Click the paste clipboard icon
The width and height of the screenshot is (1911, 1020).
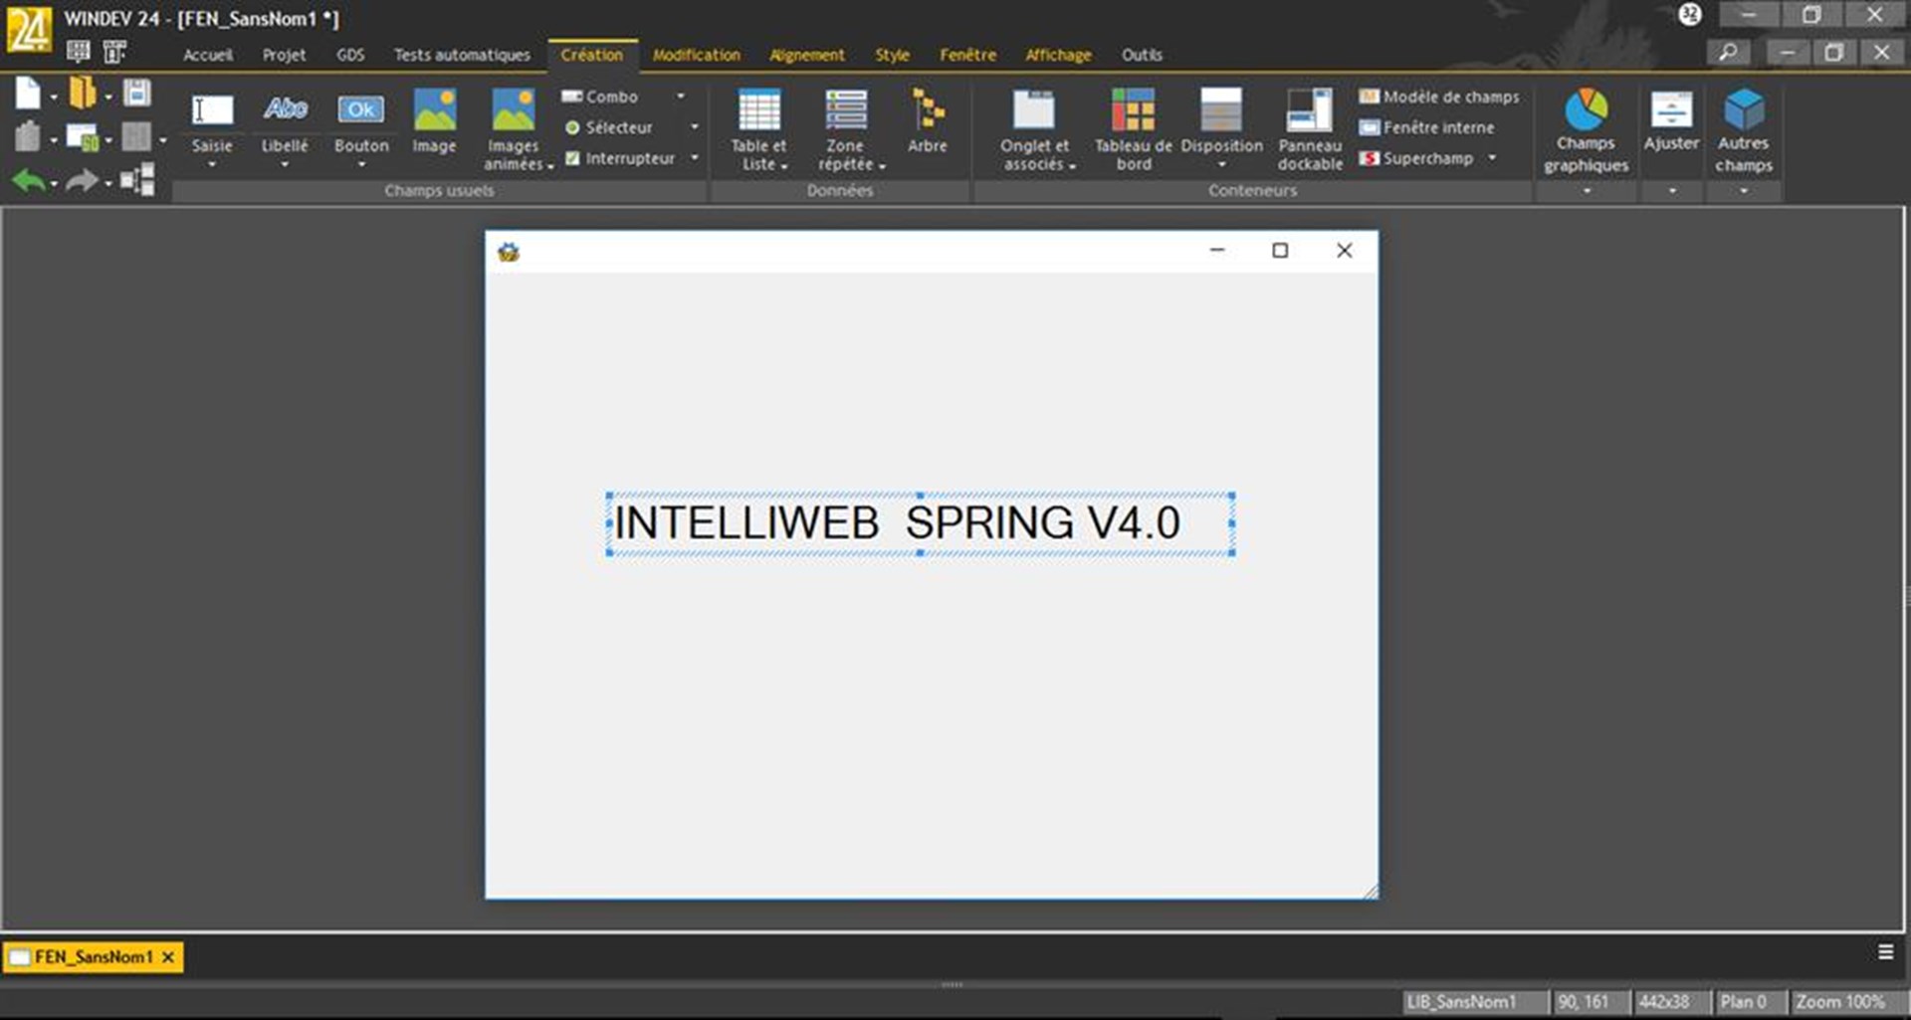point(28,135)
